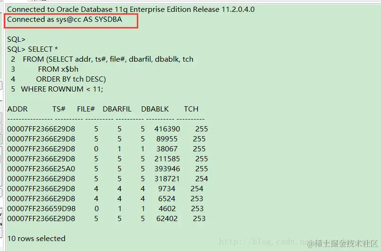Click TCH value 253 in the 6524 row
The image size is (381, 251).
point(197,198)
